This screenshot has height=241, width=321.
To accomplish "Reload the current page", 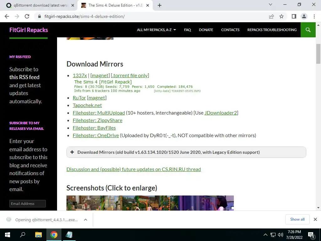I will click(x=27, y=16).
